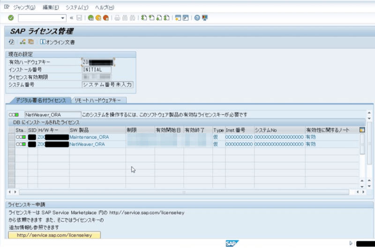
Task: Create a new session window icon
Action: coord(178,18)
